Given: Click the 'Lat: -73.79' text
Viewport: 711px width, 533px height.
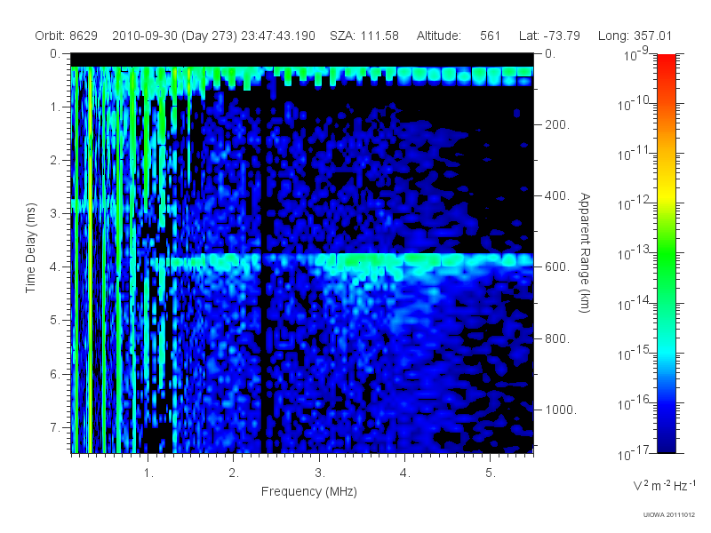Looking at the screenshot, I should coord(549,36).
